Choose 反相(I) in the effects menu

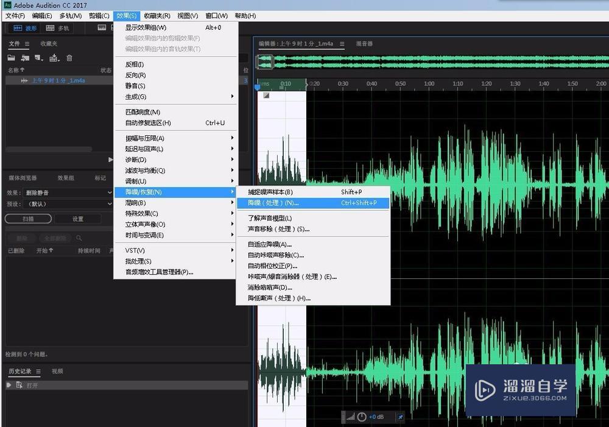click(x=176, y=65)
